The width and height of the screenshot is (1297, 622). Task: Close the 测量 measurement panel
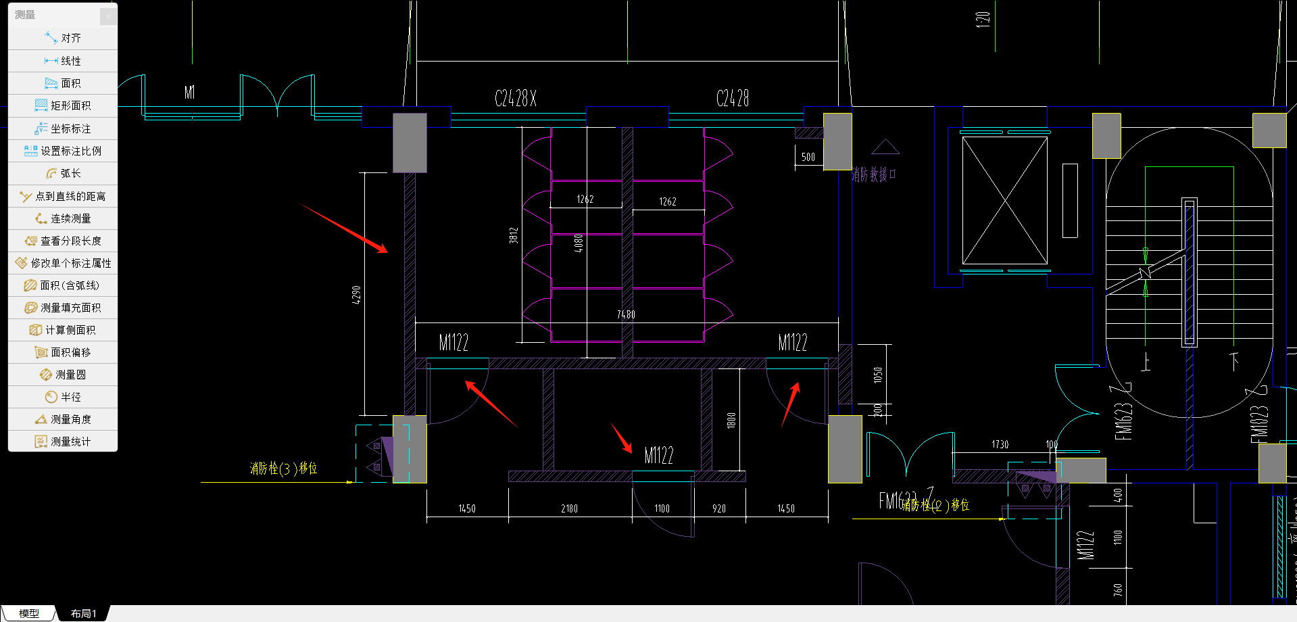pos(108,16)
